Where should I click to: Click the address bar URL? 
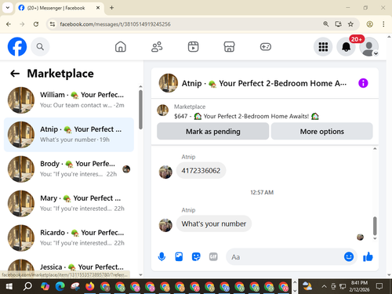tap(115, 24)
